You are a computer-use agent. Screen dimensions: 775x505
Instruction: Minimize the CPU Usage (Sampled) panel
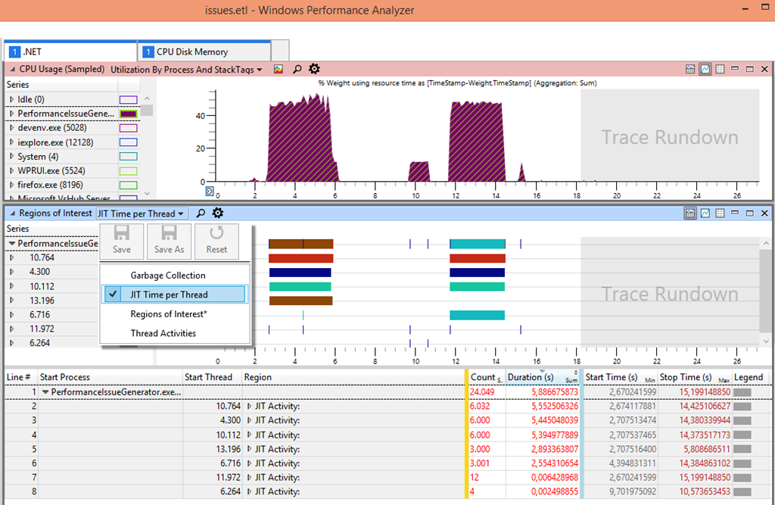tap(735, 69)
